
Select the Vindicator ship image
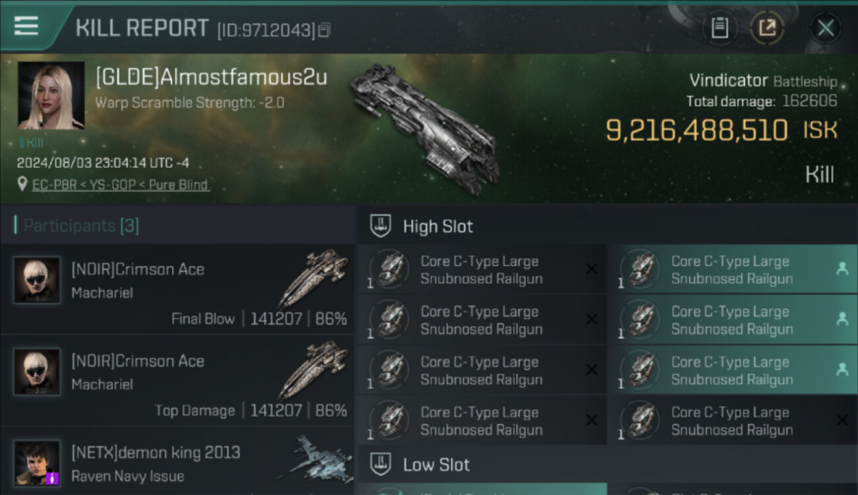click(x=424, y=127)
